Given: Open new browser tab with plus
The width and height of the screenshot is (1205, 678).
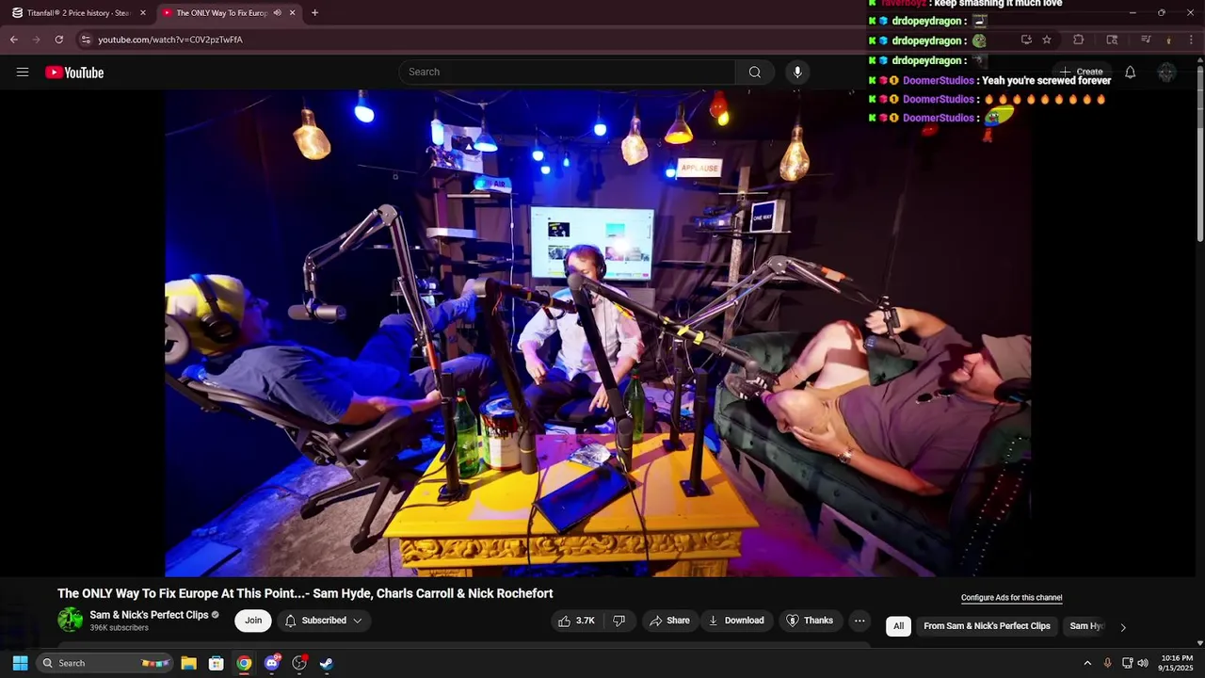Looking at the screenshot, I should (x=314, y=13).
